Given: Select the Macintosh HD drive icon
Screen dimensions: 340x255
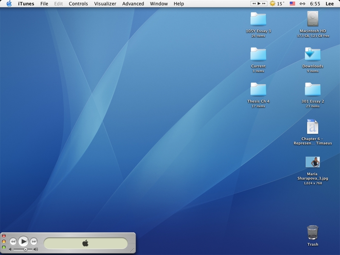Looking at the screenshot, I should pyautogui.click(x=312, y=19).
